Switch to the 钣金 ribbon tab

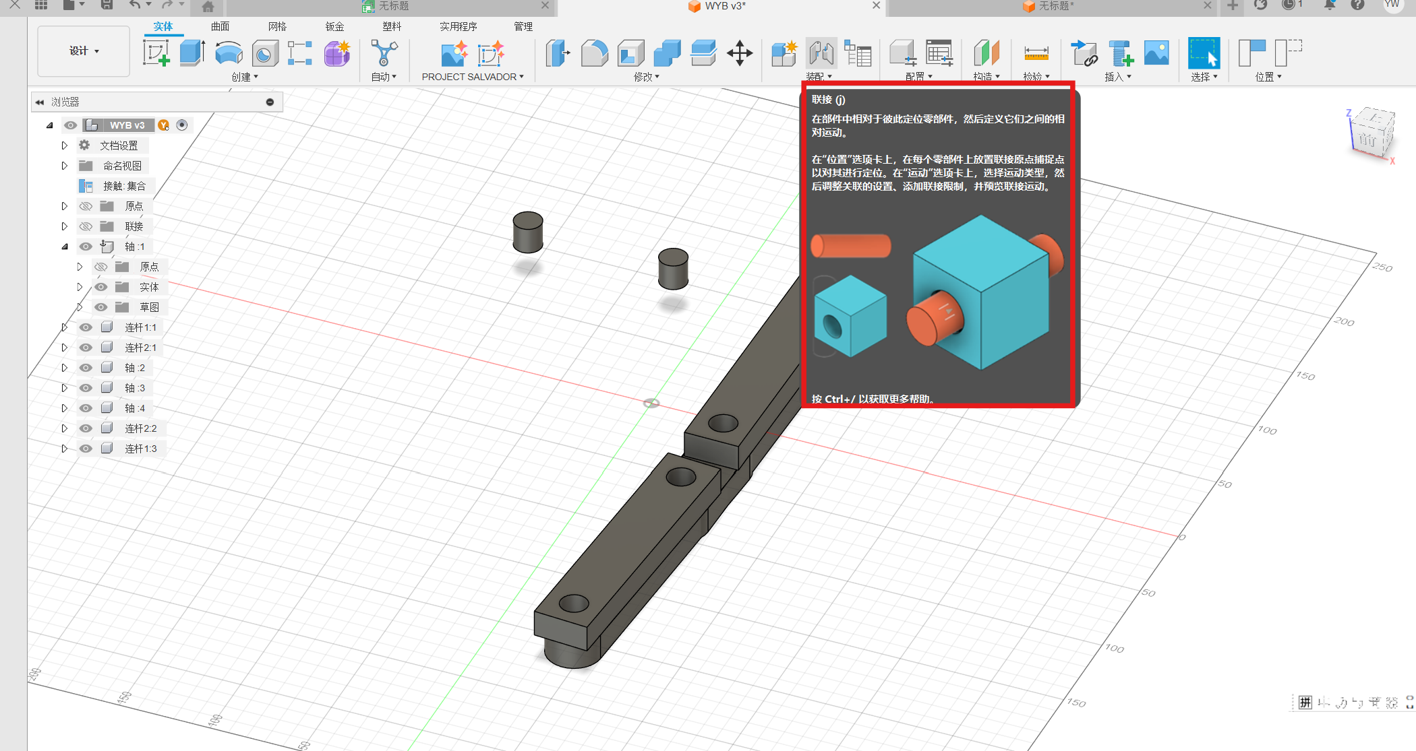pyautogui.click(x=334, y=26)
